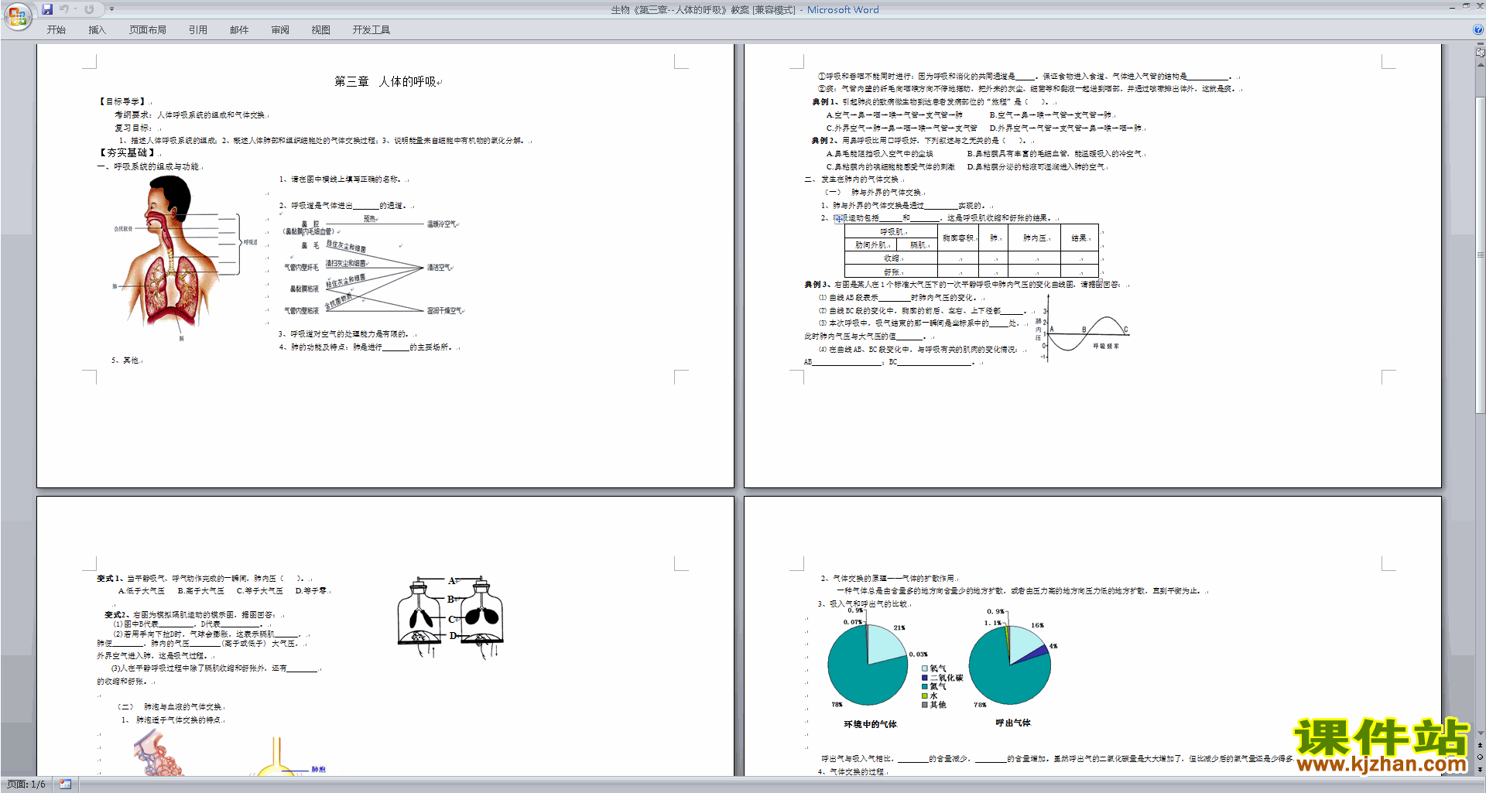Image resolution: width=1486 pixels, height=793 pixels.
Task: Open the 插入 ribbon tab
Action: 97,29
